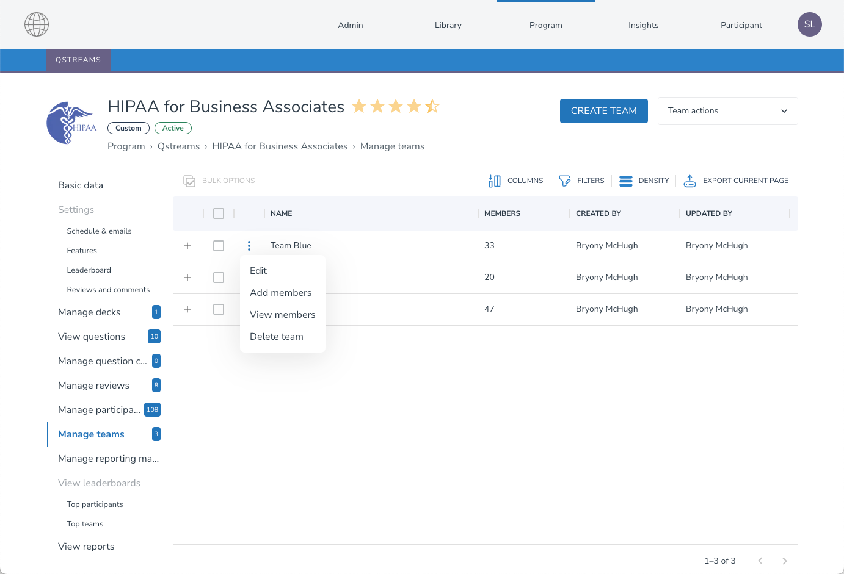Click the half-filled fifth rating star

point(432,106)
